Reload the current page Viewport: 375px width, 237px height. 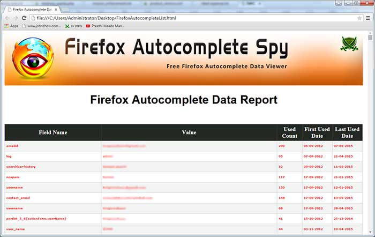(x=24, y=18)
